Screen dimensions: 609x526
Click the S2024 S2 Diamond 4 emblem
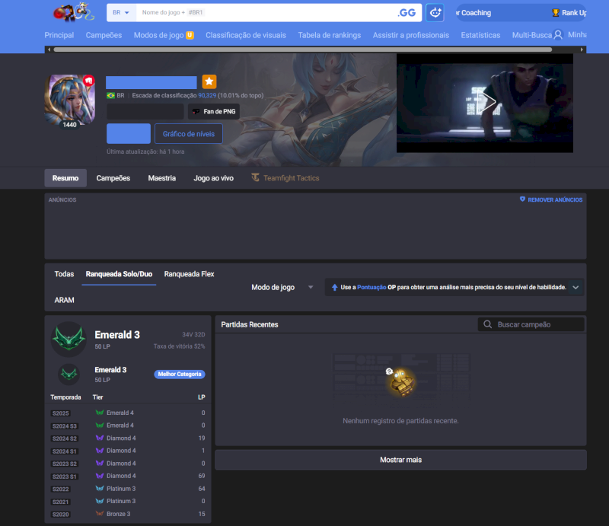(x=100, y=438)
